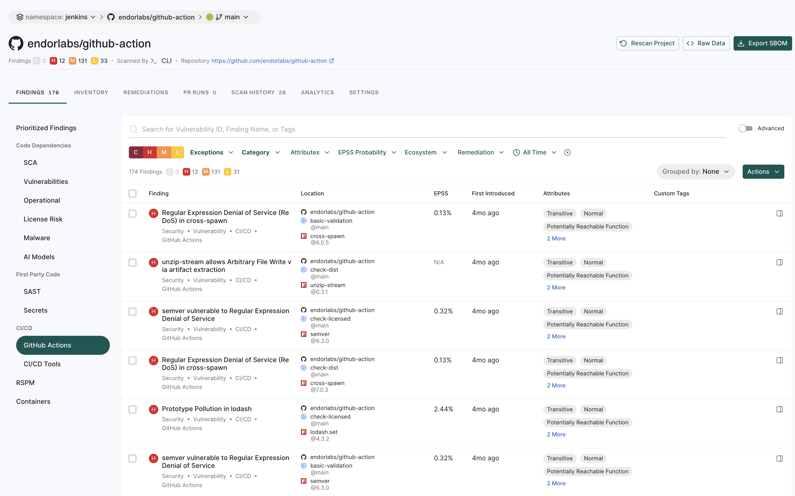Open details panel for unzip-stream finding

pos(779,262)
